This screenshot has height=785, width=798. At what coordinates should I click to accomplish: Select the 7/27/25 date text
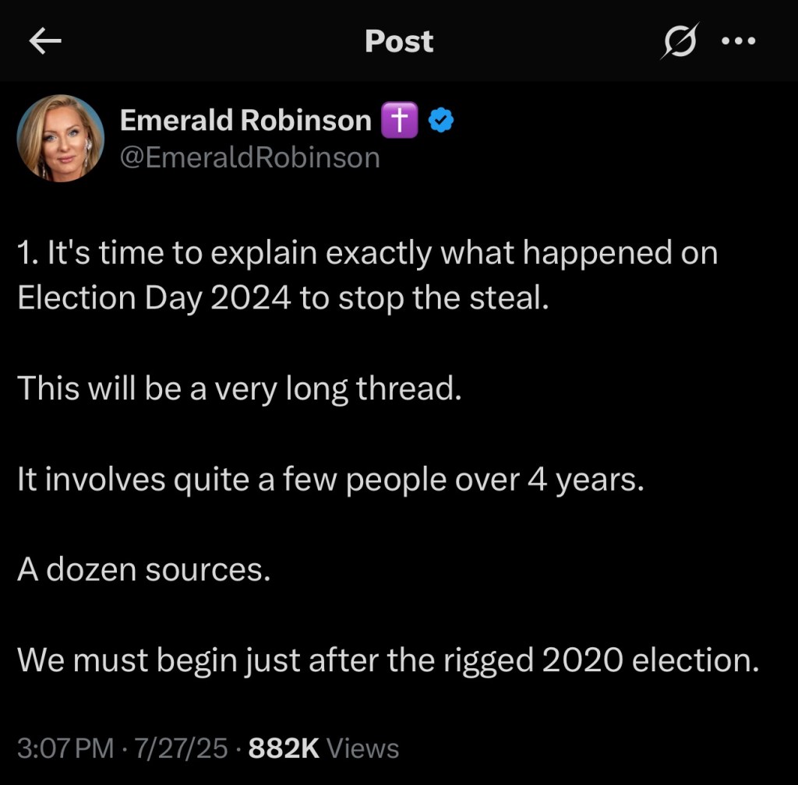(x=178, y=748)
